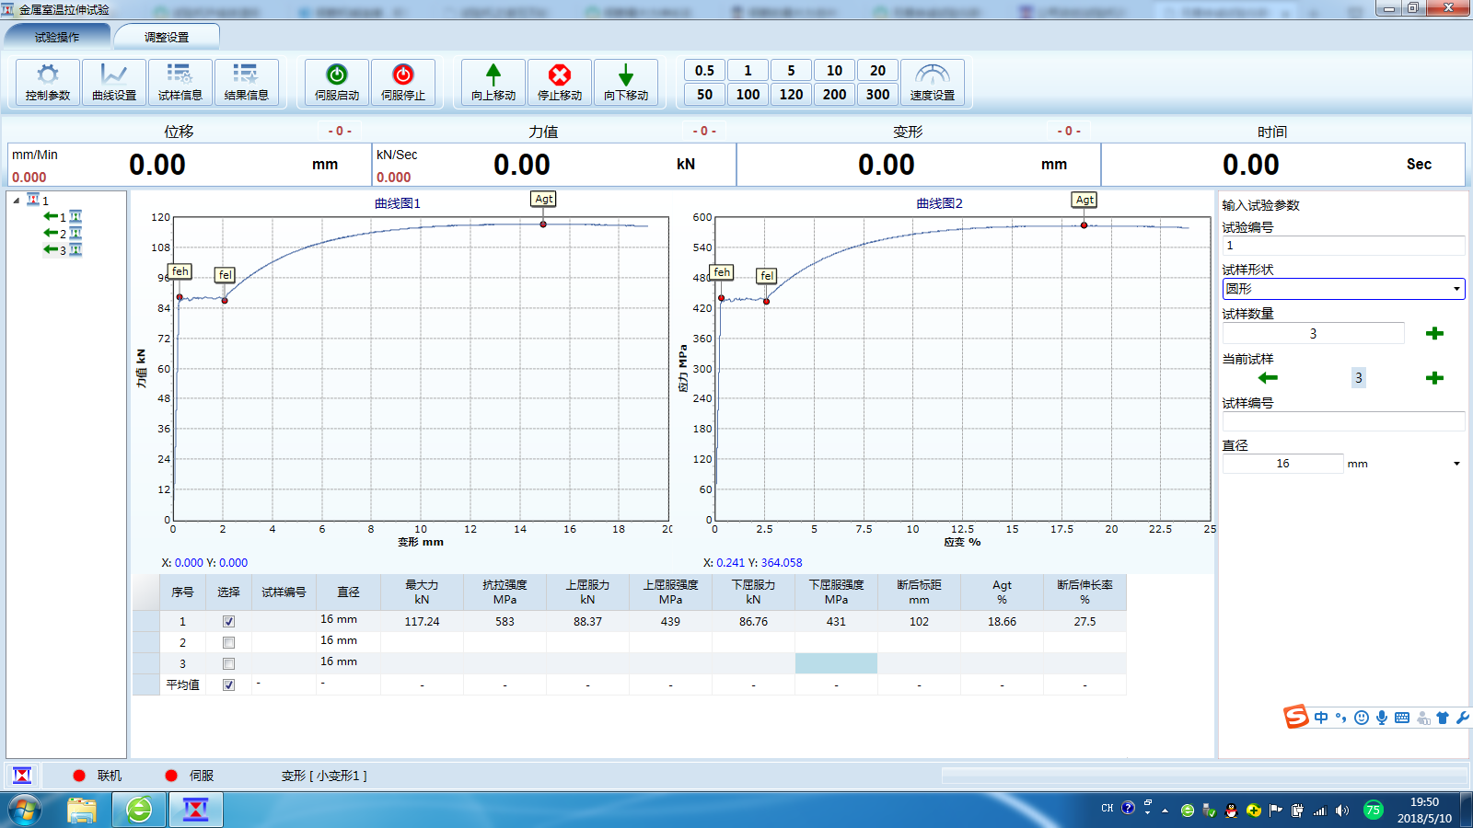Select speed preset 300
The height and width of the screenshot is (828, 1473).
click(x=877, y=94)
